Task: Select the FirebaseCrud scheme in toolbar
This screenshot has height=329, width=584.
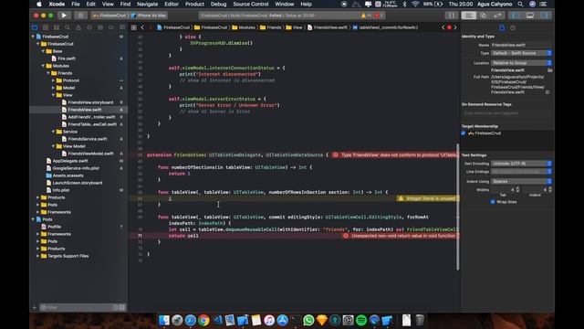Action: click(109, 16)
